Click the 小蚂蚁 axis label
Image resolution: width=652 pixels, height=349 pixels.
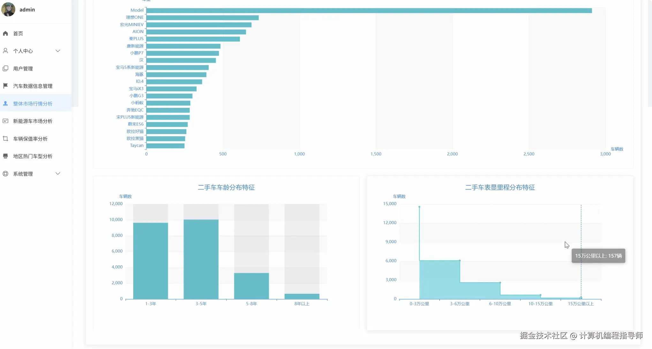[x=137, y=103]
